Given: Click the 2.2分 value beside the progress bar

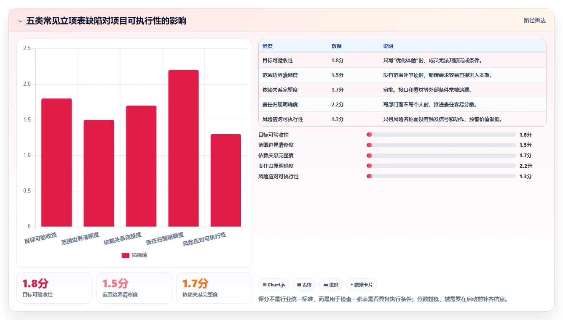Looking at the screenshot, I should [525, 166].
